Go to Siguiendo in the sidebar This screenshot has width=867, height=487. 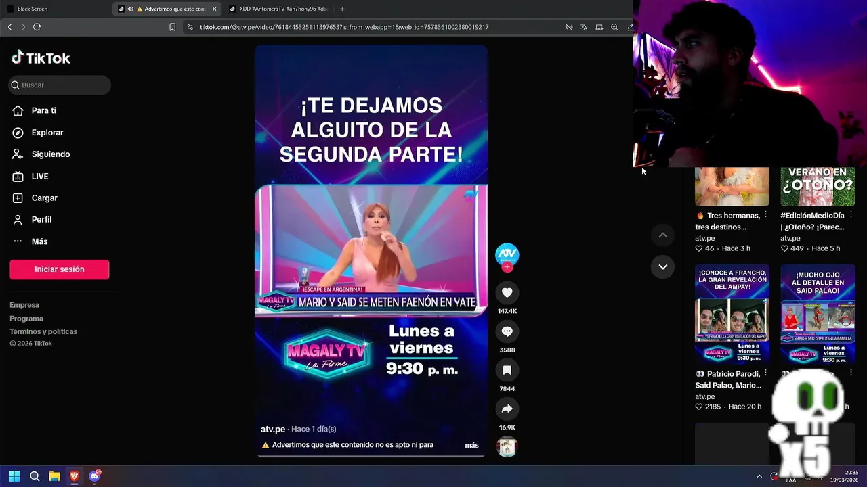tap(50, 154)
